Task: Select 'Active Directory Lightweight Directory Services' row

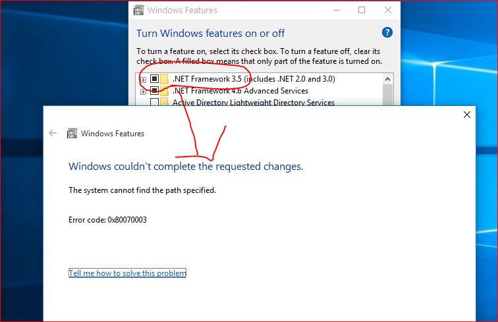Action: click(x=254, y=102)
